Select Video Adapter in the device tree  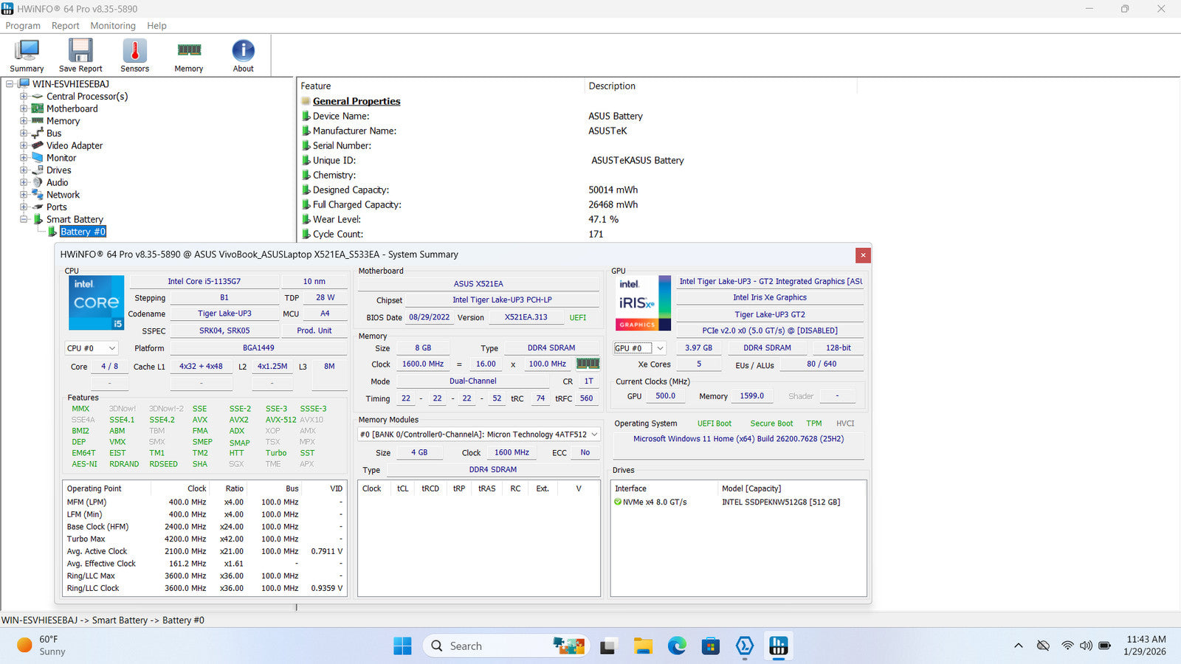(75, 146)
